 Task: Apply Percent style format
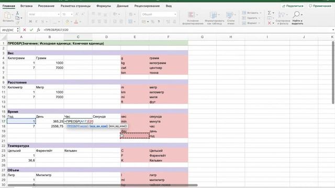[152, 22]
